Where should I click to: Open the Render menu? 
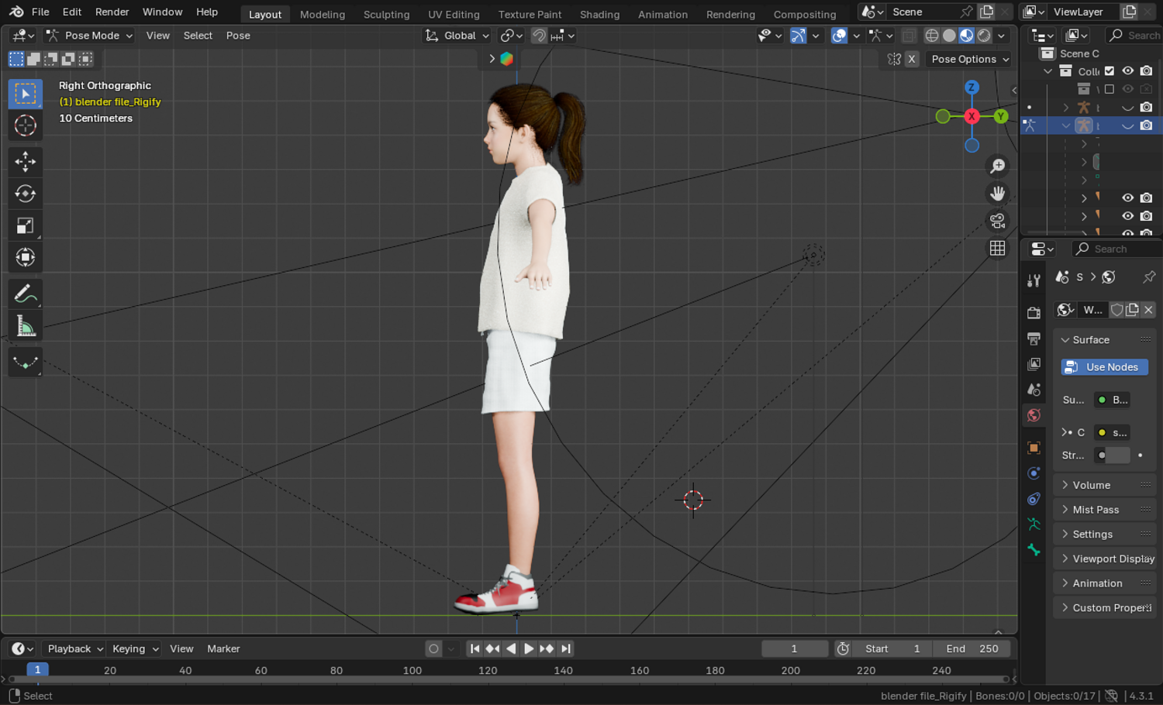click(112, 12)
